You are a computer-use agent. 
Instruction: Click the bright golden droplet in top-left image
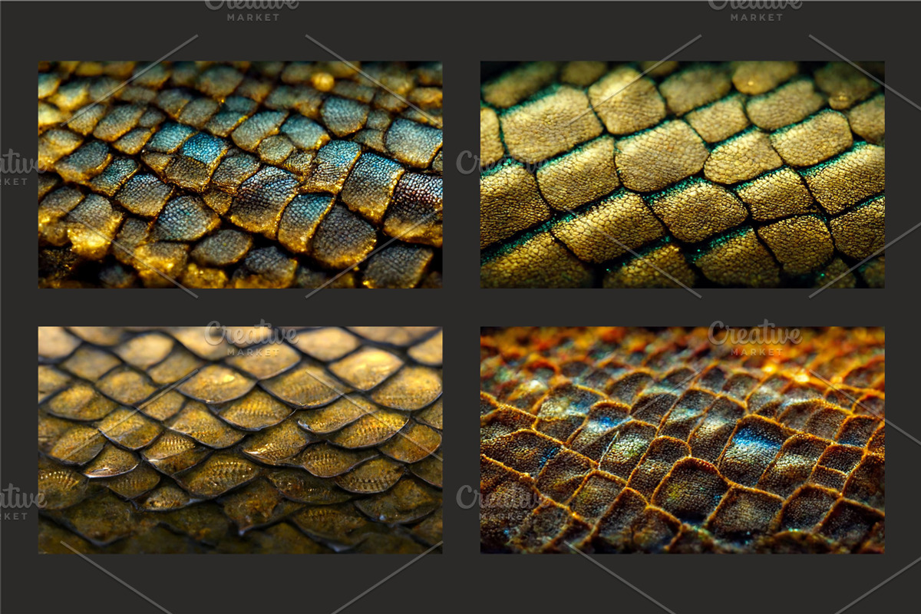pos(323,81)
